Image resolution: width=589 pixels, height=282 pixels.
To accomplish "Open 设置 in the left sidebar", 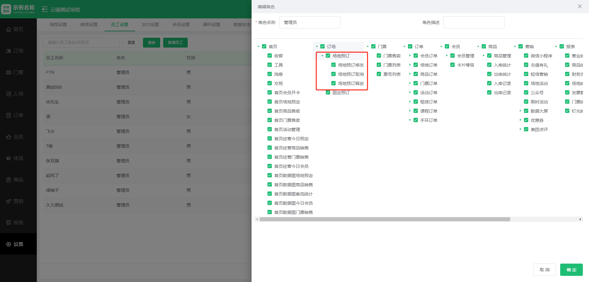I will click(x=18, y=244).
